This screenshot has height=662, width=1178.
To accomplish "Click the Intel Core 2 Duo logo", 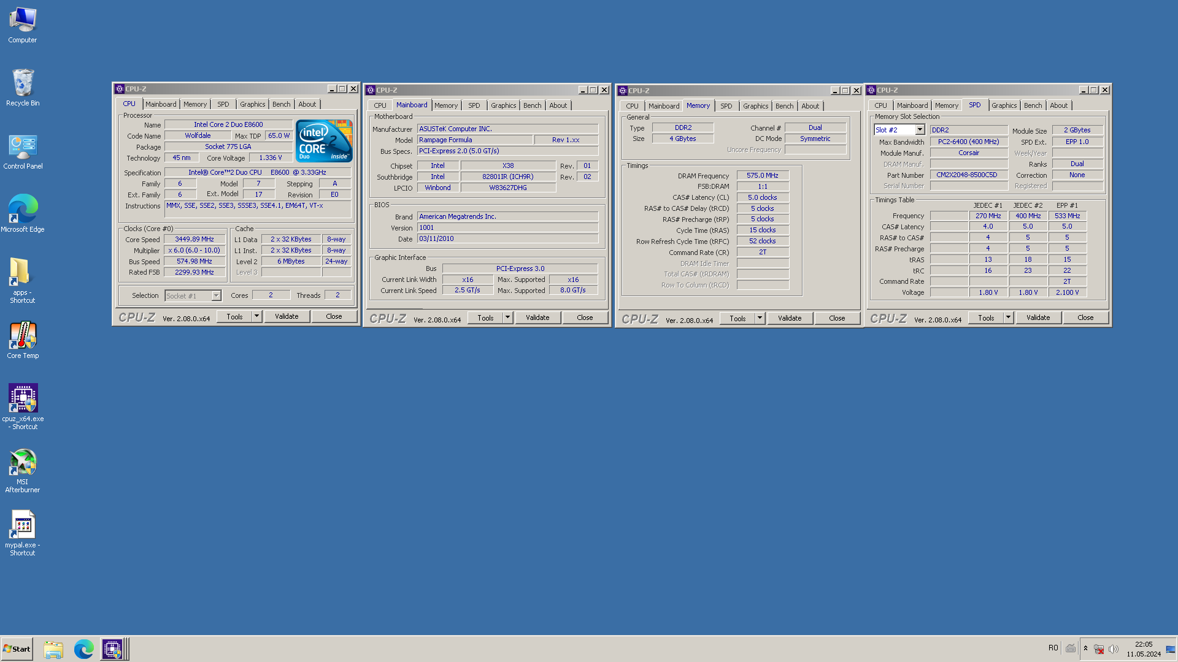I will click(x=324, y=141).
